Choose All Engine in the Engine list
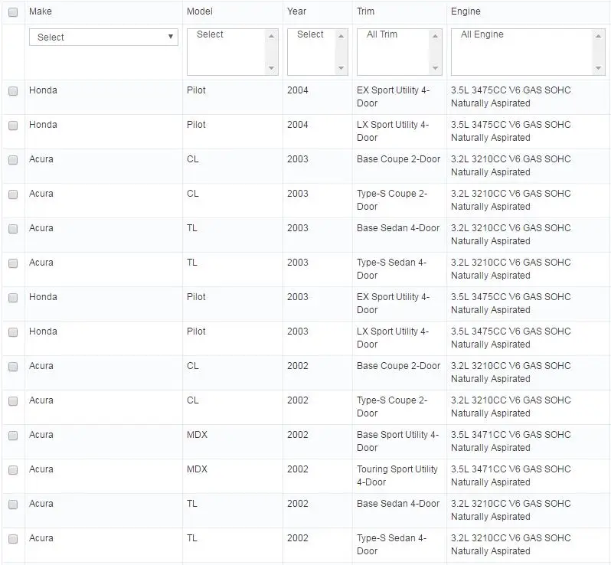This screenshot has width=611, height=565. (482, 34)
